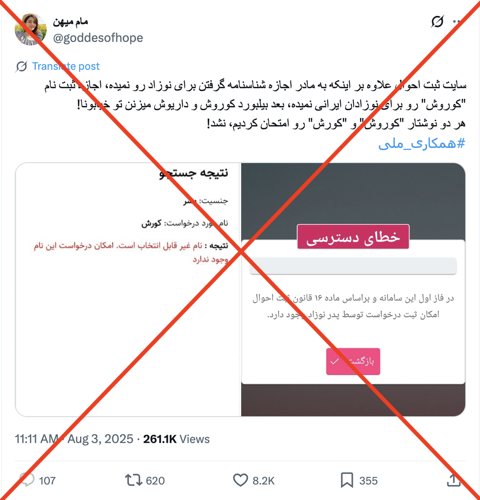
Task: Open the three-dot more options menu
Action: 457,22
